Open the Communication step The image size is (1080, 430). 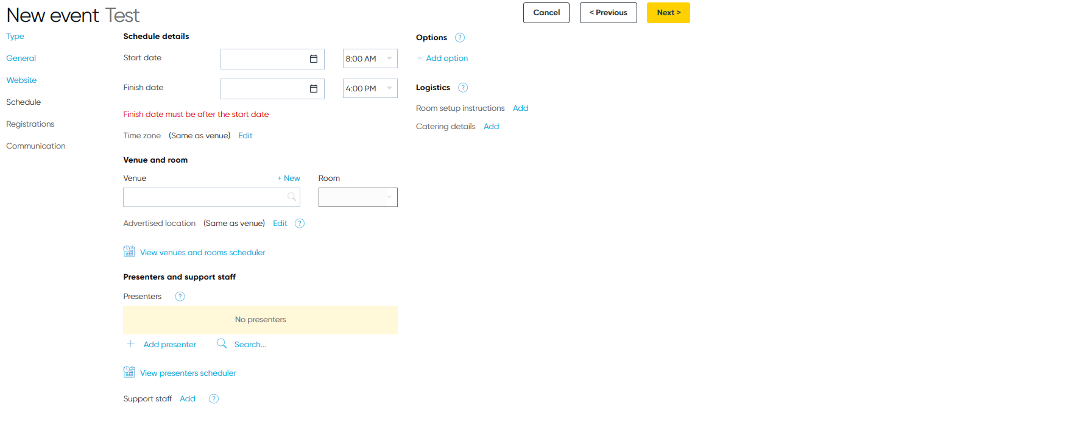click(x=36, y=146)
